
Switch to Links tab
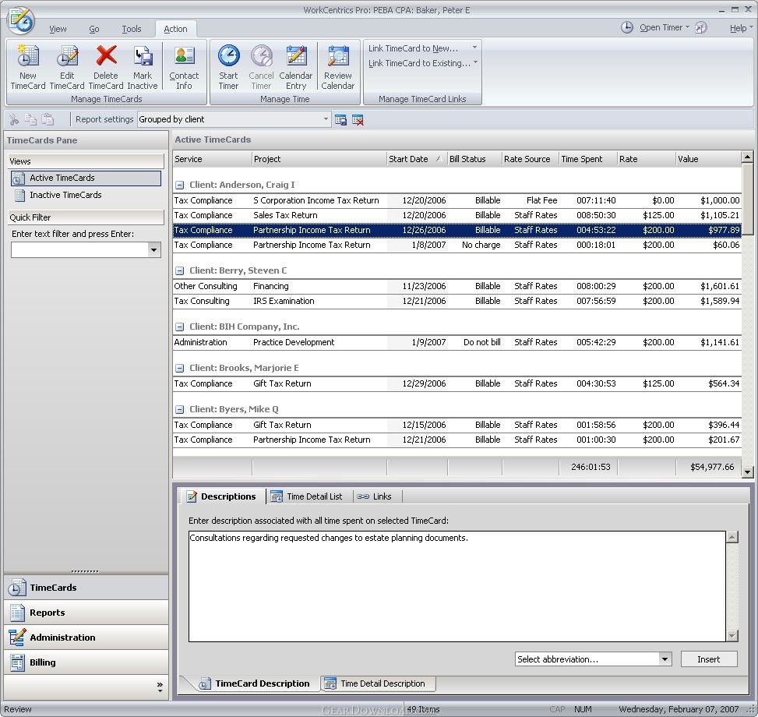[376, 496]
